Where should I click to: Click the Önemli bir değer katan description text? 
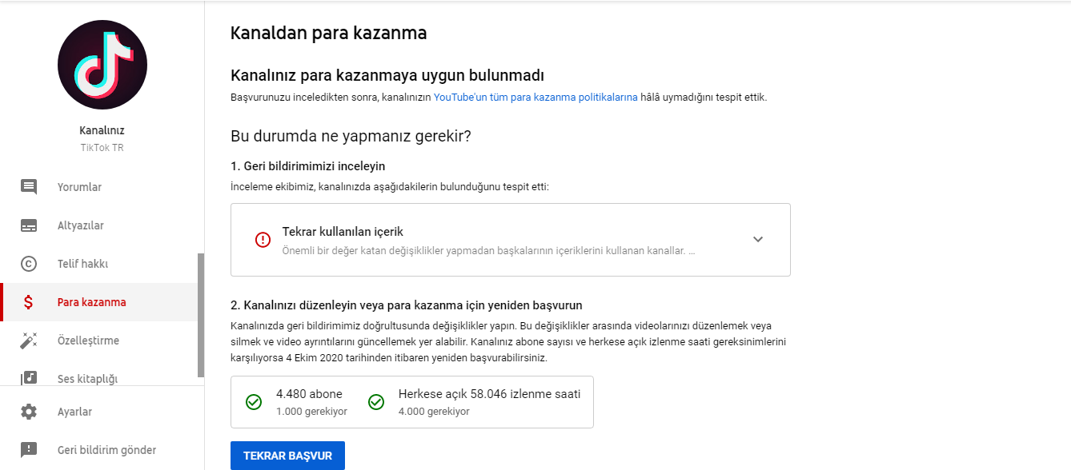tap(489, 250)
